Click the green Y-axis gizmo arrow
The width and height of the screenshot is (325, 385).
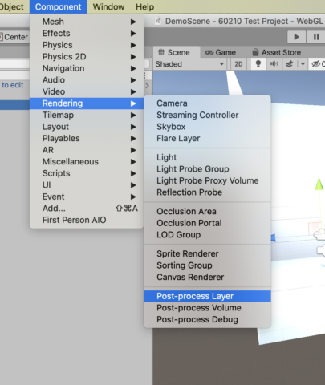[319, 184]
